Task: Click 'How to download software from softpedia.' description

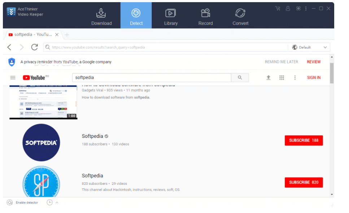Action: [116, 97]
